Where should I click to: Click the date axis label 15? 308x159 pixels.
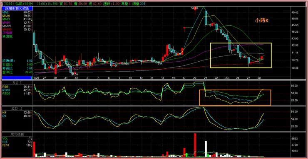coord(163,78)
